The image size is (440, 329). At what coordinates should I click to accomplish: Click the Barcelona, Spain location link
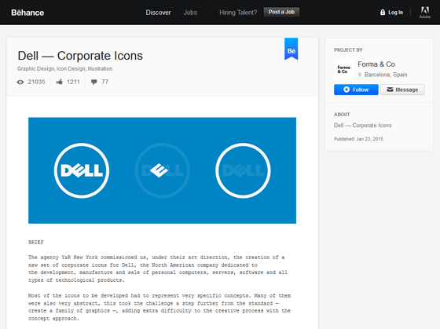(x=386, y=75)
